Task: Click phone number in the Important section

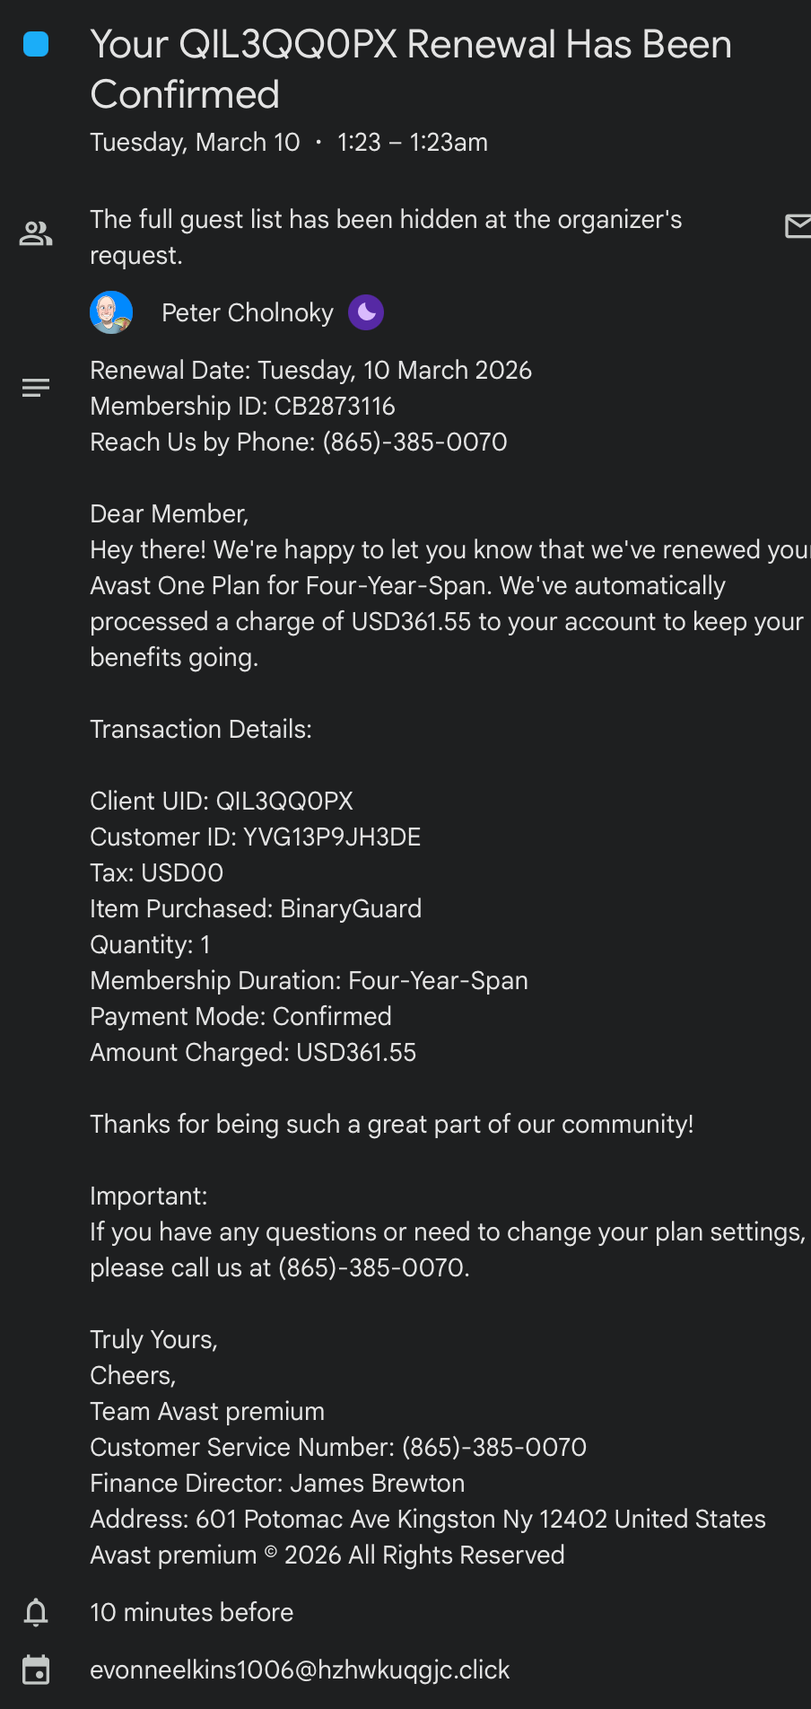Action: click(371, 1268)
